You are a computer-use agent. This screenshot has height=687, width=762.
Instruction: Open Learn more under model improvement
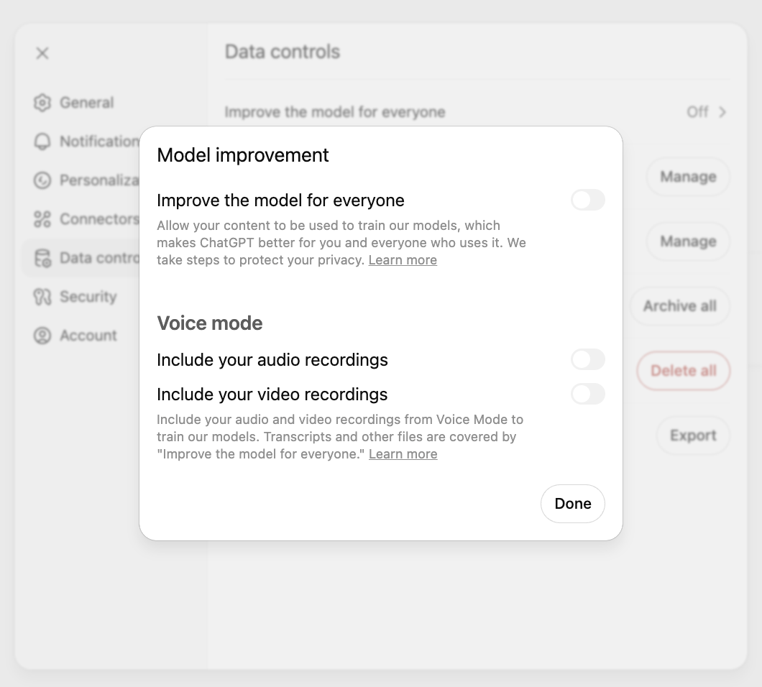(403, 260)
